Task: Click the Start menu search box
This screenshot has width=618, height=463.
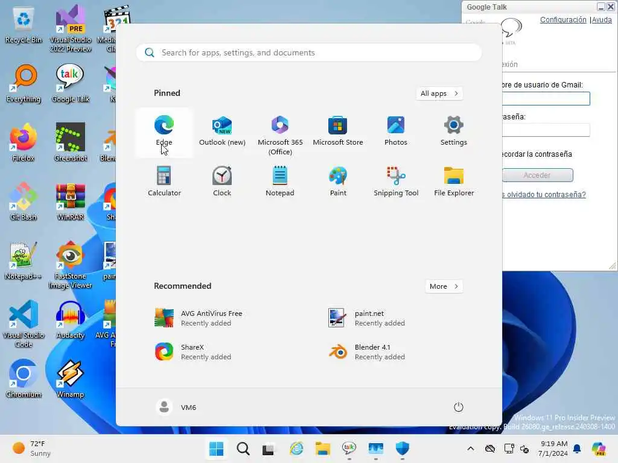Action: tap(309, 53)
